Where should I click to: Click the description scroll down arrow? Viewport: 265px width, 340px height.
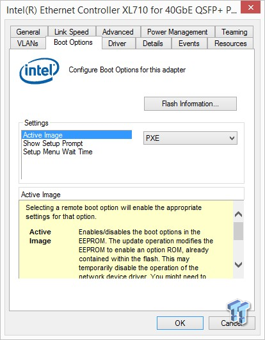(238, 264)
